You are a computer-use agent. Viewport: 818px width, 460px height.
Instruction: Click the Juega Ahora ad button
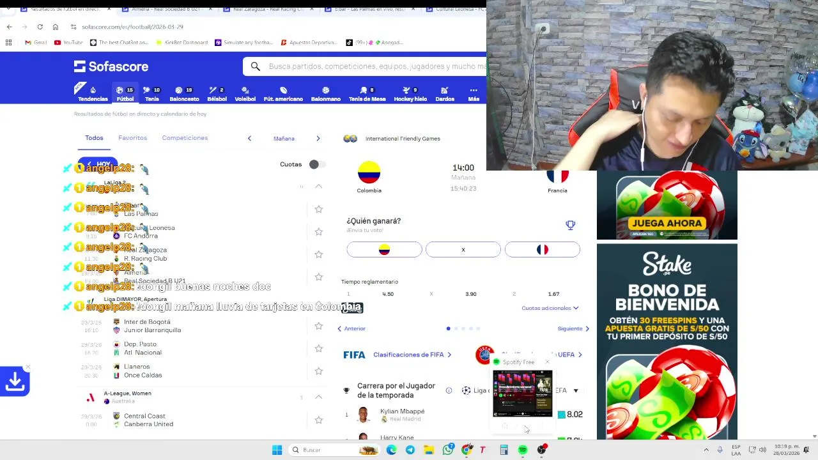click(x=667, y=224)
